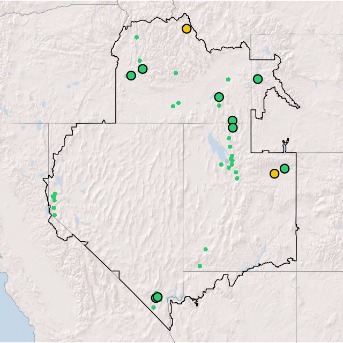Select the lower marker of the stacked green pair
The width and height of the screenshot is (343, 343).
233,128
